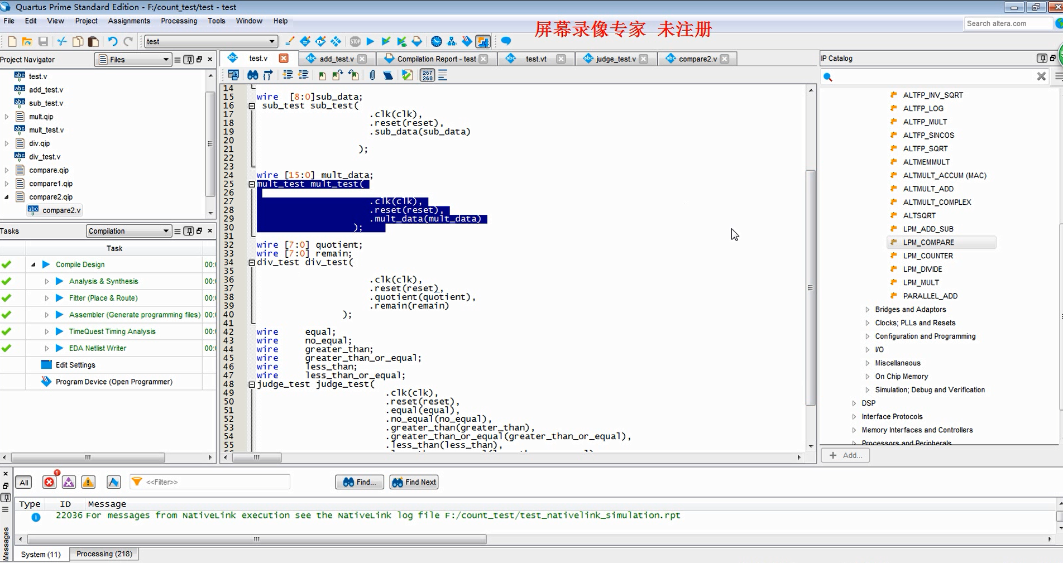Click the feedback speech bubble icon

tap(506, 41)
